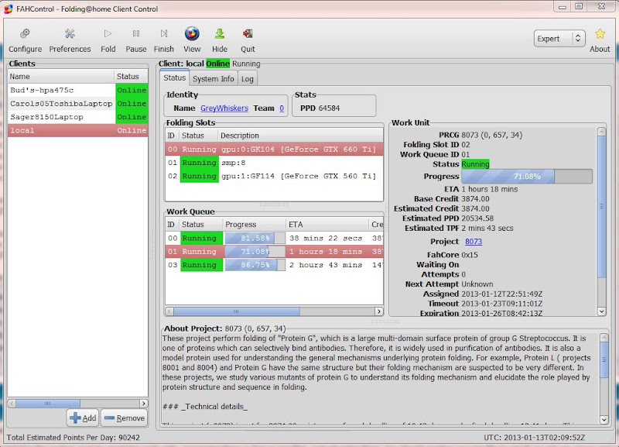This screenshot has height=447, width=619.
Task: Open the Log tab
Action: click(x=247, y=79)
